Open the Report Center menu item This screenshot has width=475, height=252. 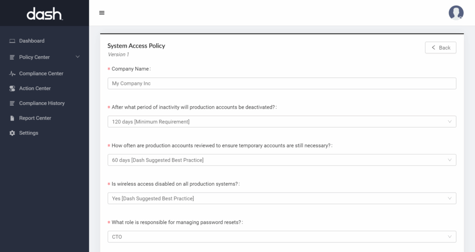point(35,118)
